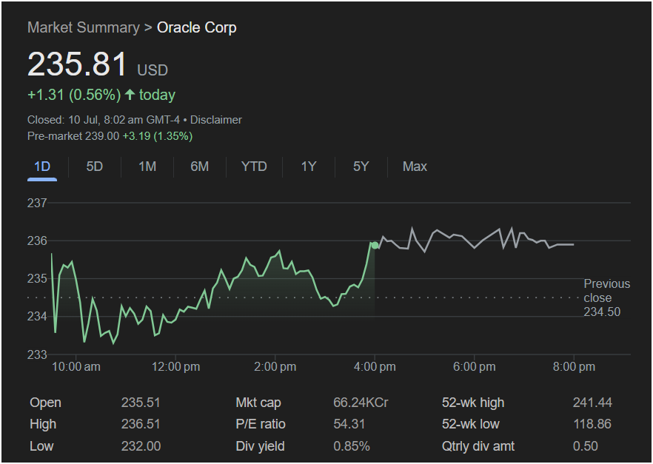The height and width of the screenshot is (464, 653).
Task: Click the Previous close 234.50 label
Action: (607, 298)
